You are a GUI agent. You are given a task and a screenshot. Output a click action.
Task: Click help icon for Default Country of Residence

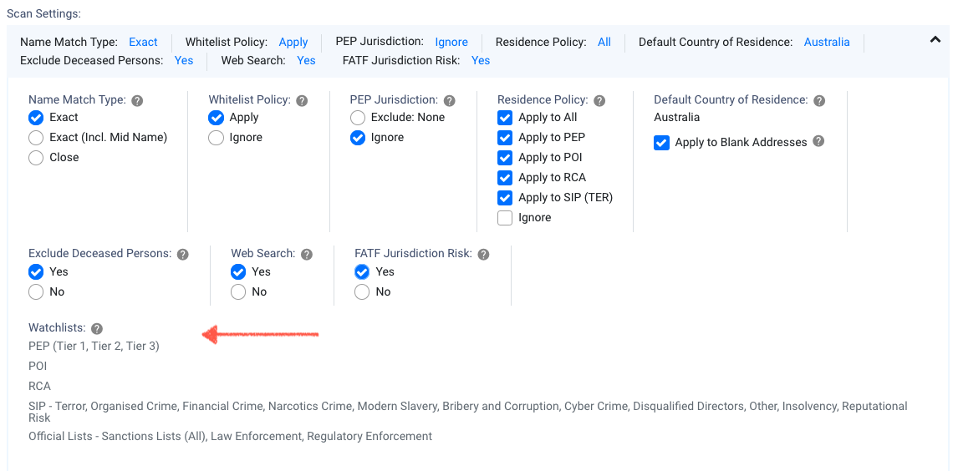tap(819, 100)
